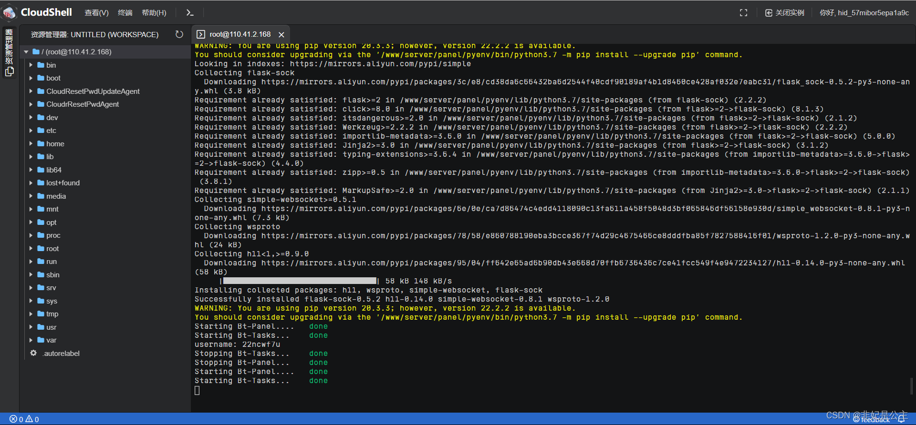Select the root folder icon
Viewport: 916px width, 425px height.
(x=41, y=248)
